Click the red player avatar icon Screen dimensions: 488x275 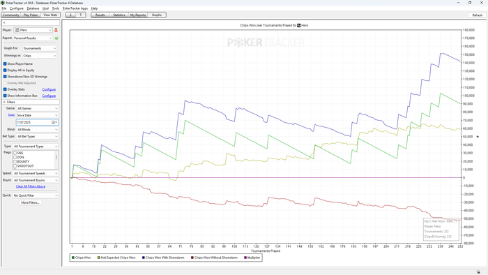click(x=56, y=30)
